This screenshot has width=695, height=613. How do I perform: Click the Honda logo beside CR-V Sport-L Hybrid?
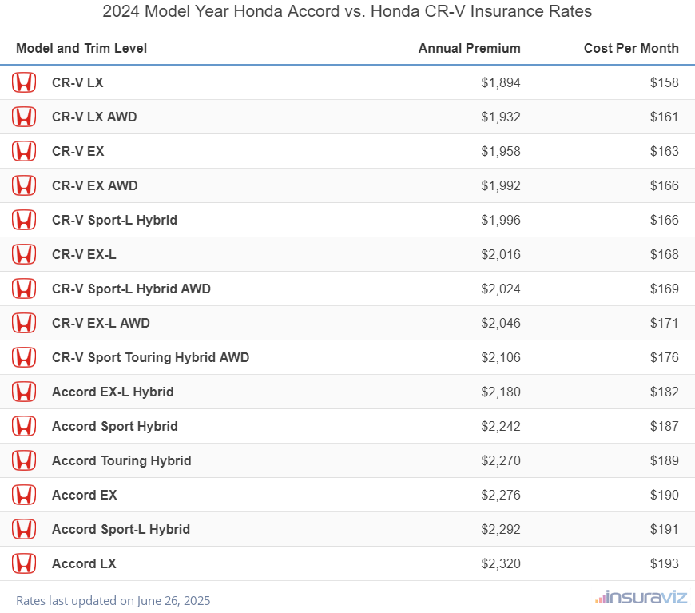pos(24,220)
